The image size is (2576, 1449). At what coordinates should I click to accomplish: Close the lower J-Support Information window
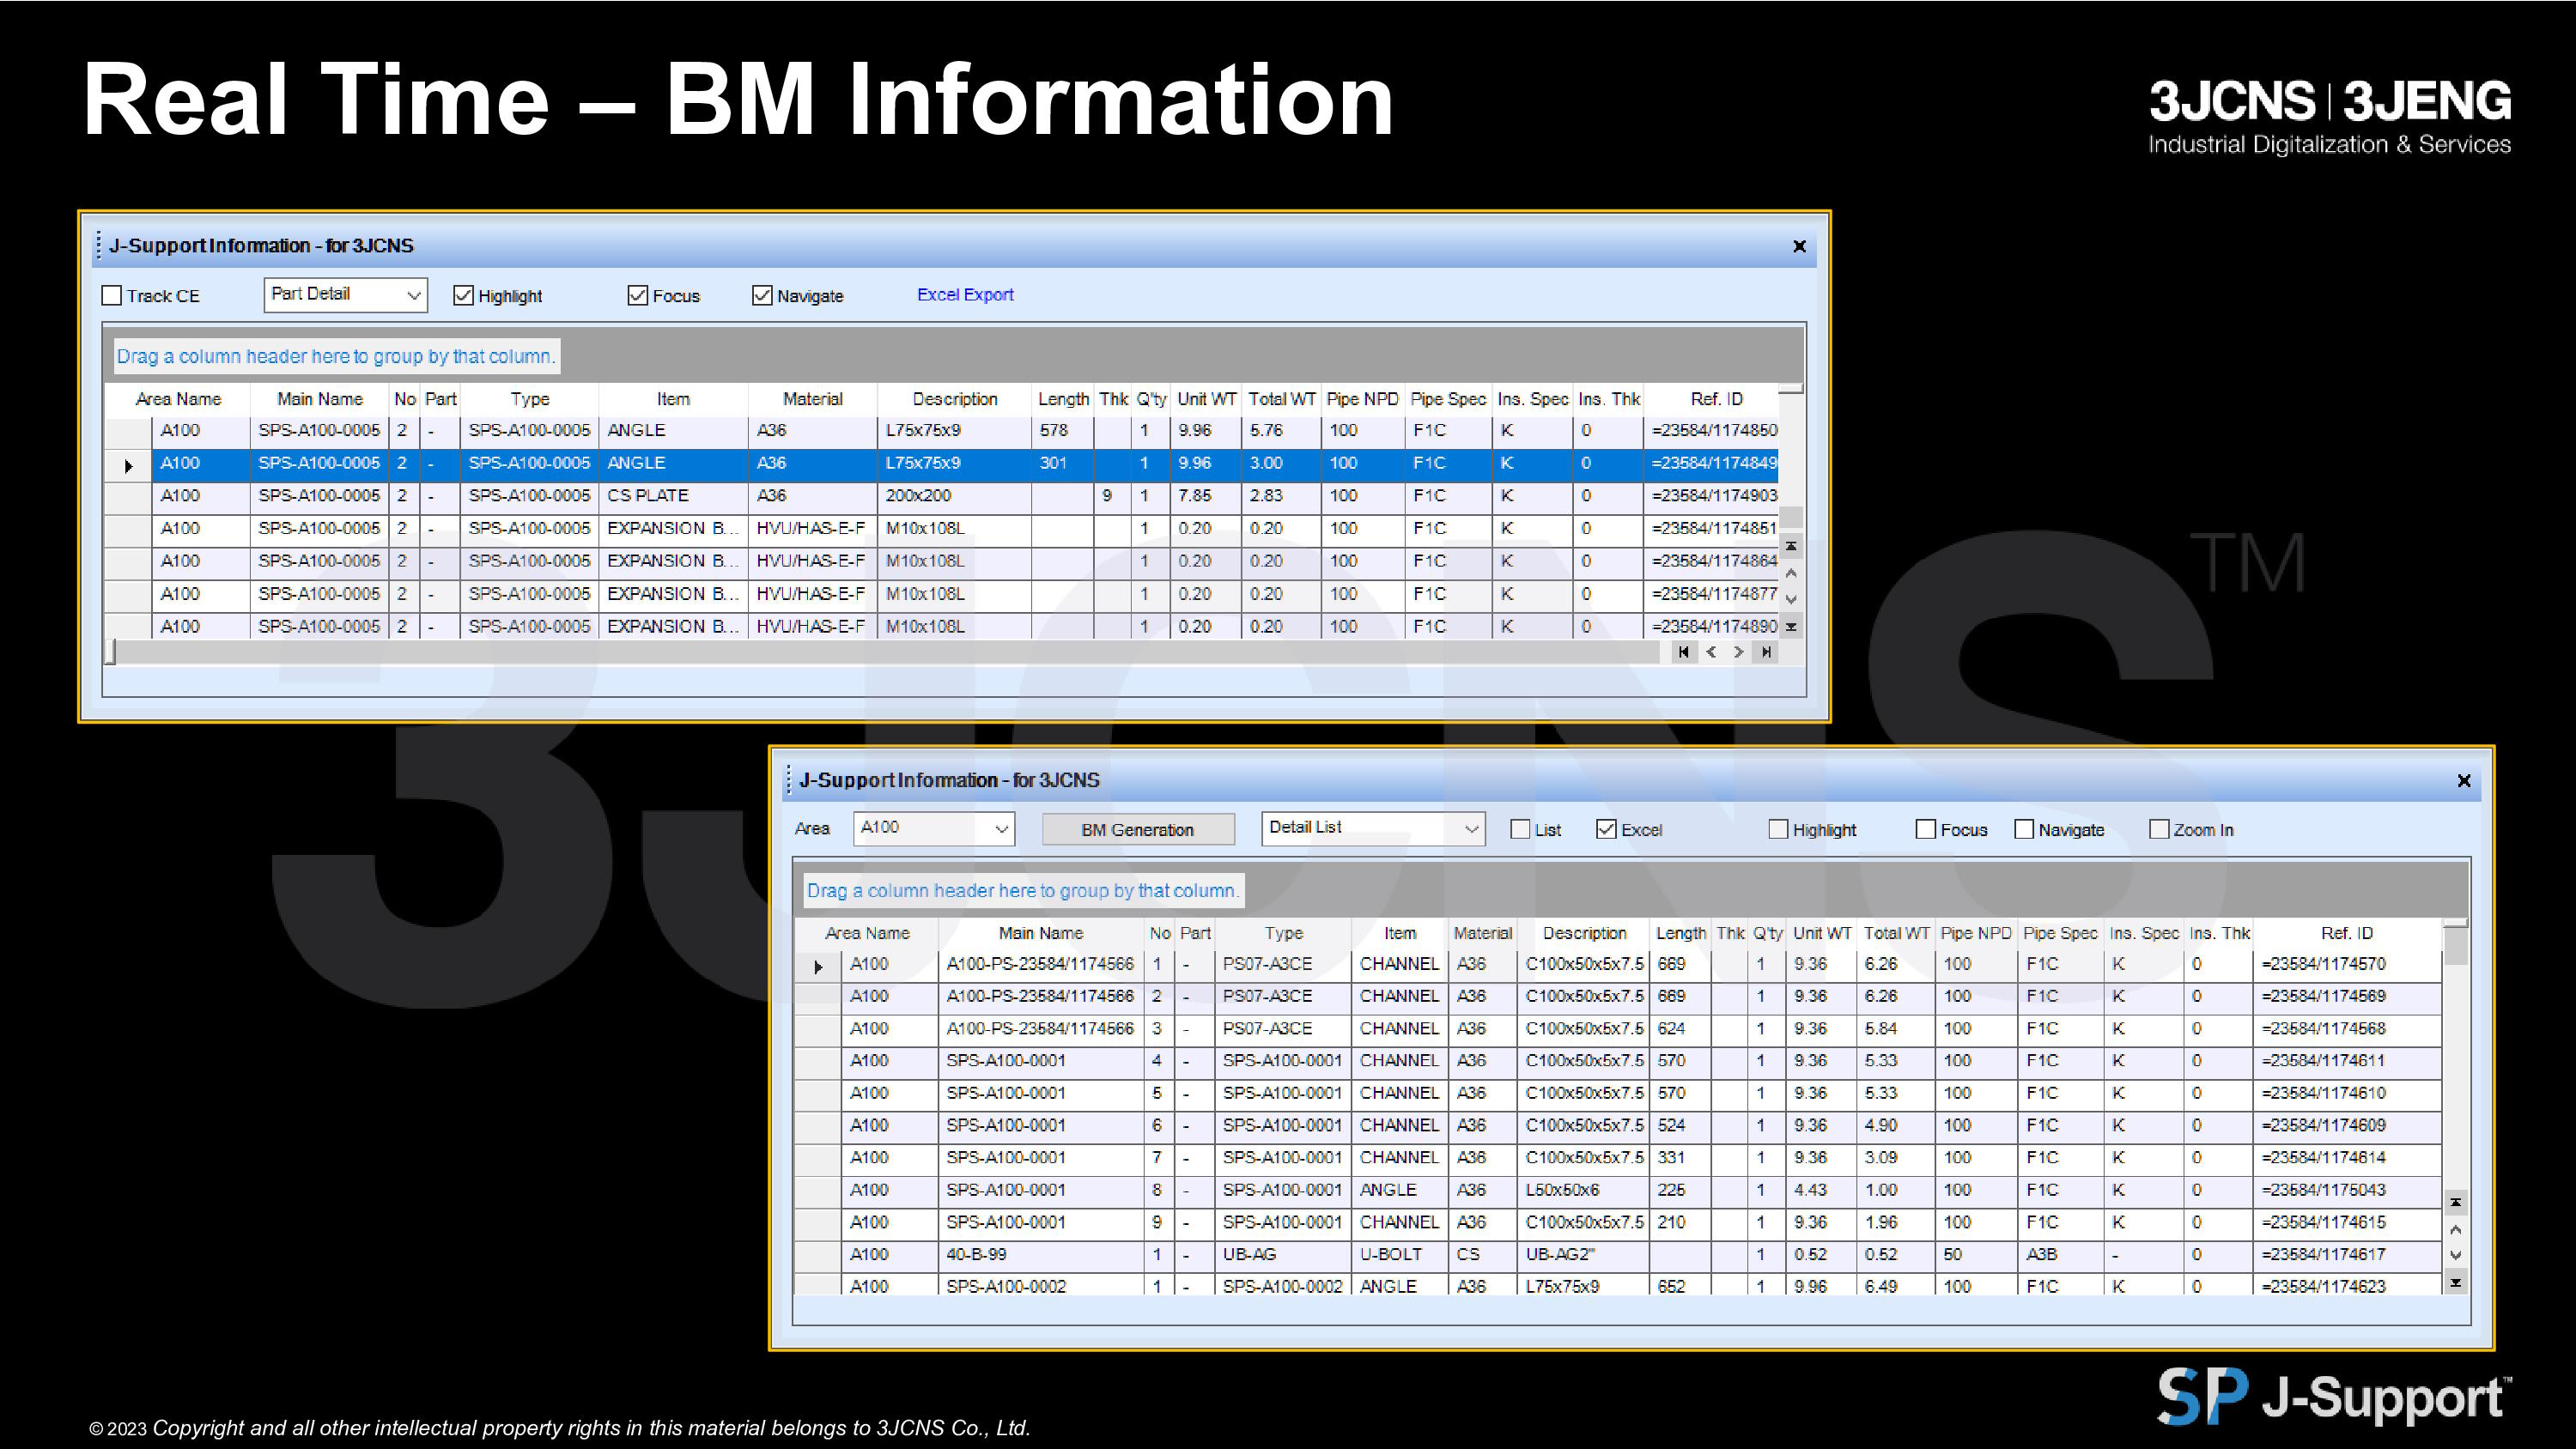tap(2464, 780)
